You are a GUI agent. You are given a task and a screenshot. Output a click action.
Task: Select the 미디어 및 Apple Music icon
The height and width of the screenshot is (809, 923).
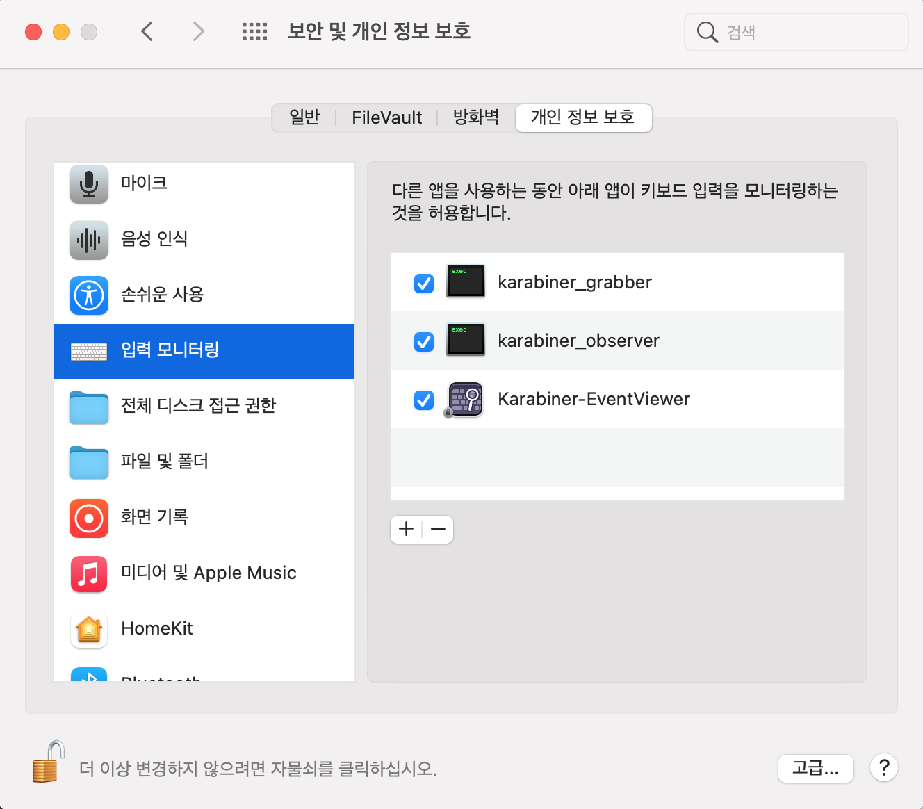tap(88, 573)
